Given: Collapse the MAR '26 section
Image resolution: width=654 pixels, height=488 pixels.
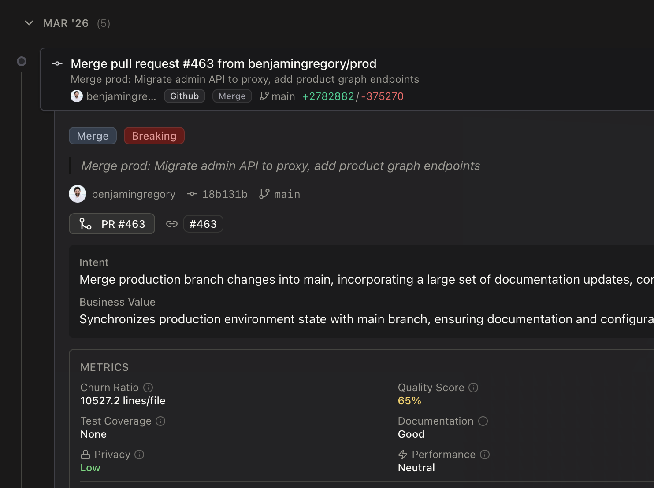Looking at the screenshot, I should point(29,23).
